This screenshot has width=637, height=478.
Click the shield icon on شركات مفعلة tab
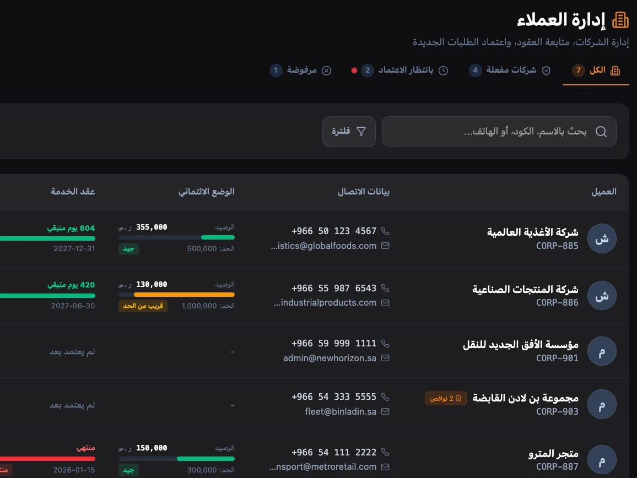pyautogui.click(x=547, y=70)
